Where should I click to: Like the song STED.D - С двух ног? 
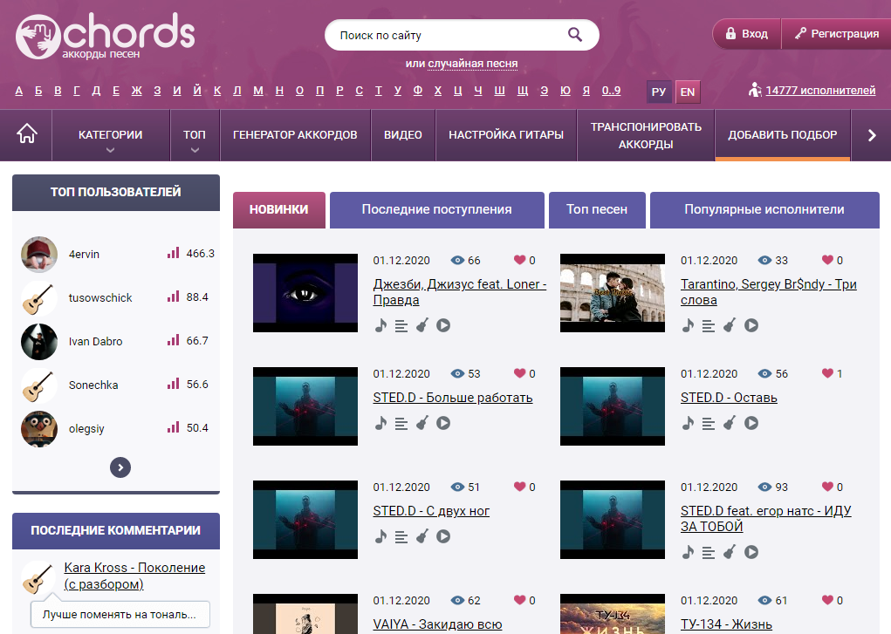pyautogui.click(x=520, y=487)
